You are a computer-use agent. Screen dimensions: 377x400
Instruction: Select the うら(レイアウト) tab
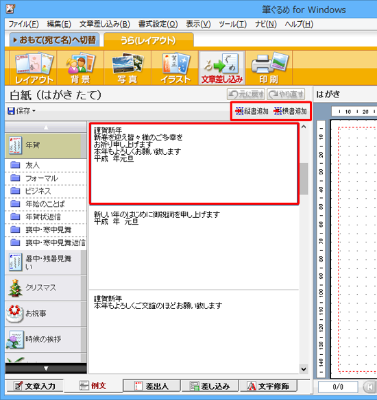[149, 40]
